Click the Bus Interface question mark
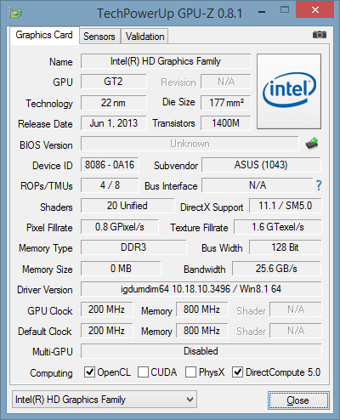 click(319, 185)
